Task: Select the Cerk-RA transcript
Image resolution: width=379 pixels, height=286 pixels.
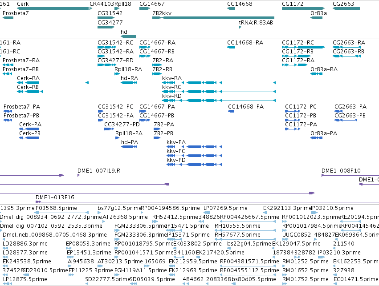Action: (53, 83)
